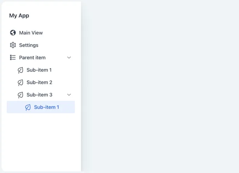The width and height of the screenshot is (239, 173).
Task: Select the Parent item label
Action: (x=32, y=58)
